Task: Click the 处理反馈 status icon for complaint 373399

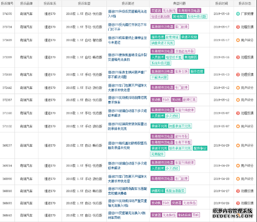Action: tap(238, 57)
